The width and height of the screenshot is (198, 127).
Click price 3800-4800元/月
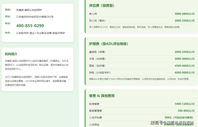pyautogui.click(x=185, y=14)
